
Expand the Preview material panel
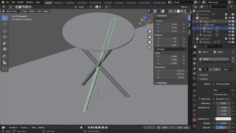[x=199, y=75]
